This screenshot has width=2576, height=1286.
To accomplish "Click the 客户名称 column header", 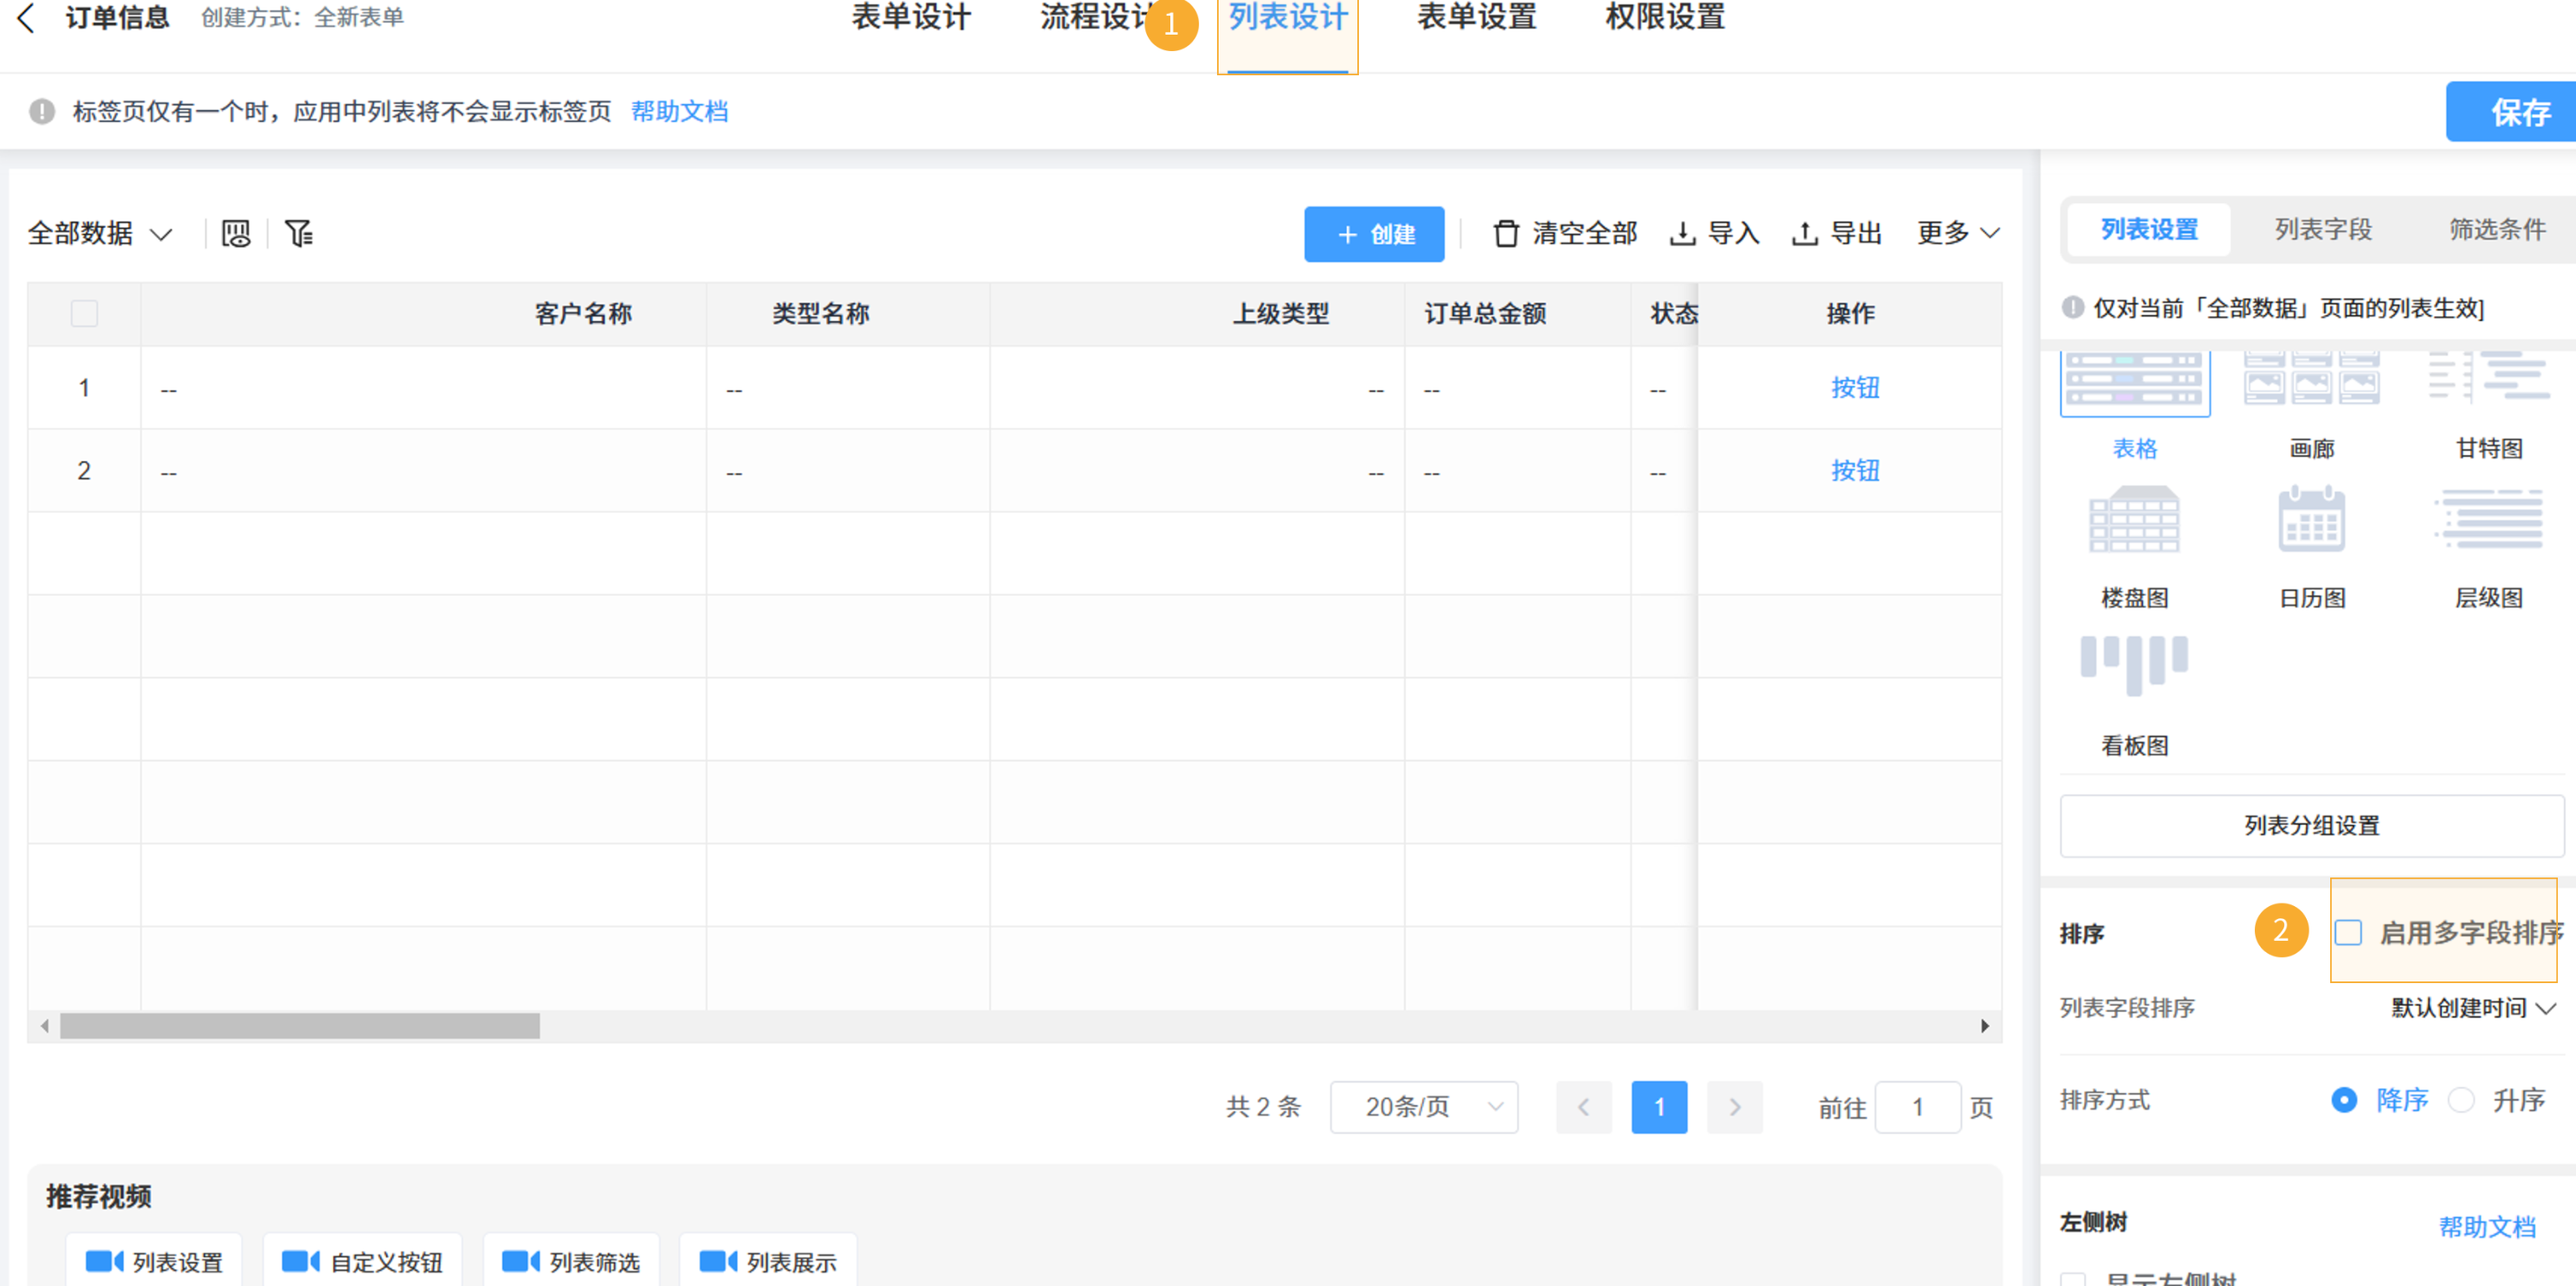I will click(x=583, y=314).
